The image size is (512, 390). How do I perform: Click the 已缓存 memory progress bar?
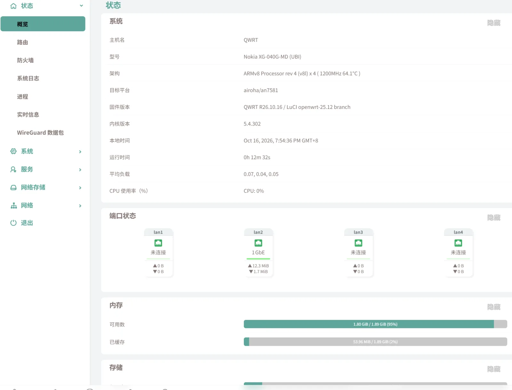click(375, 342)
